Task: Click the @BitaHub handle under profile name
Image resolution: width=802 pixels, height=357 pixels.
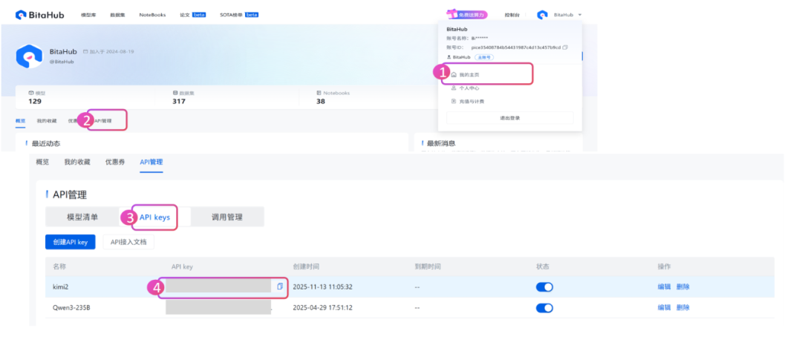Action: click(x=62, y=62)
